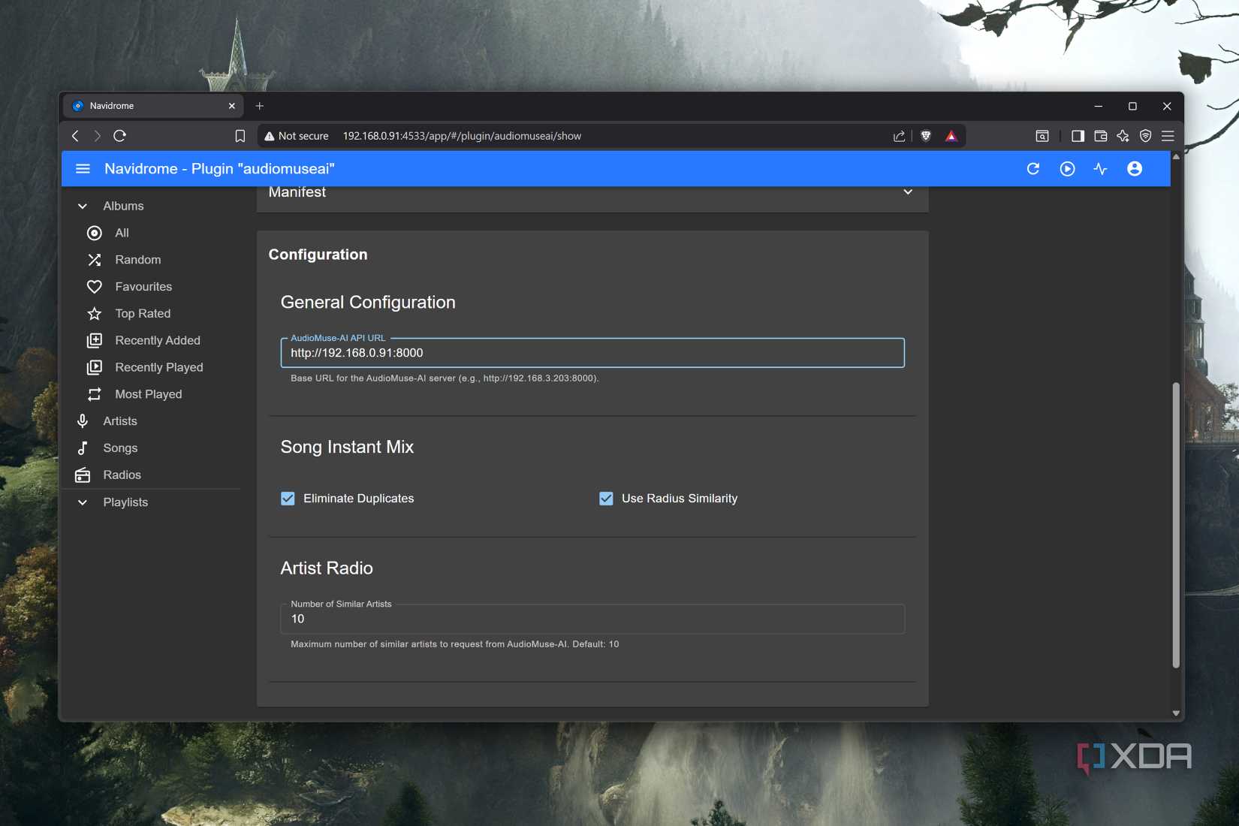Uncheck Use Radius Similarity checkbox
The height and width of the screenshot is (826, 1239).
click(606, 499)
